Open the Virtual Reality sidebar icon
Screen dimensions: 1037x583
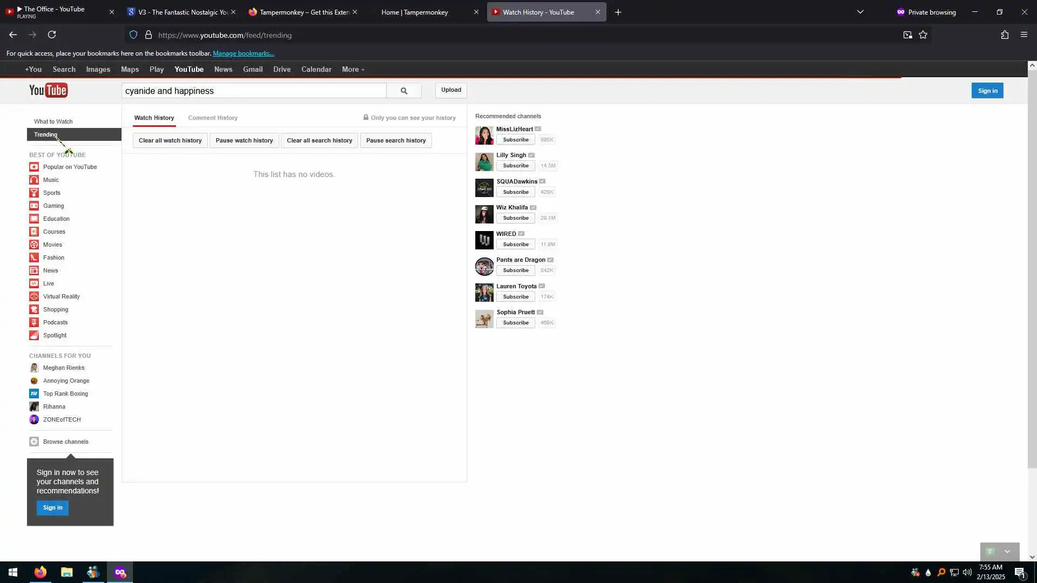[x=34, y=296]
